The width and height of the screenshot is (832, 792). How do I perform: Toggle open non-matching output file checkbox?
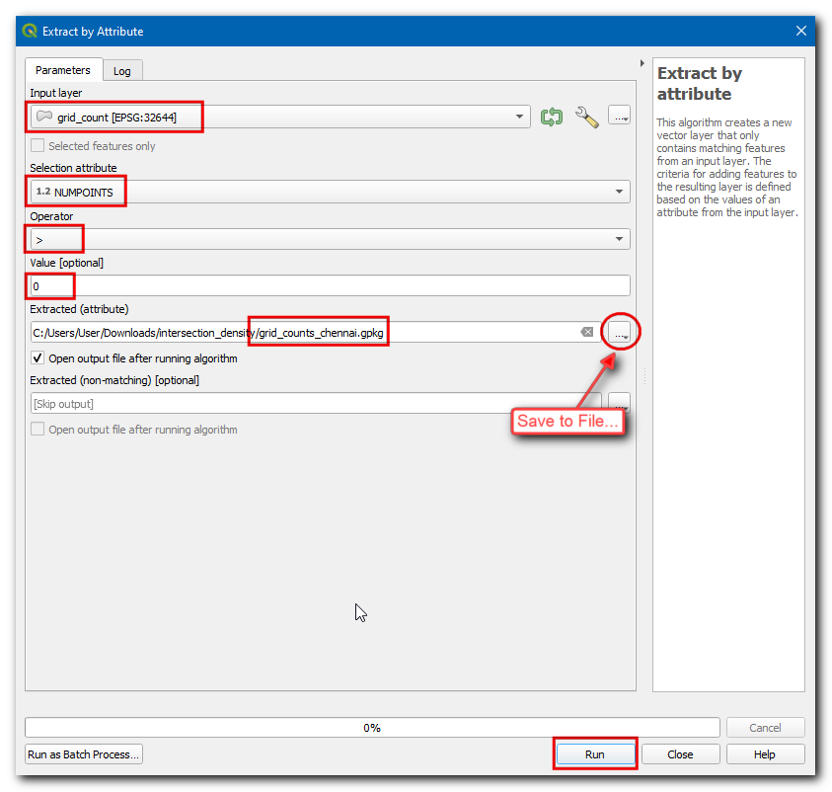pos(38,430)
